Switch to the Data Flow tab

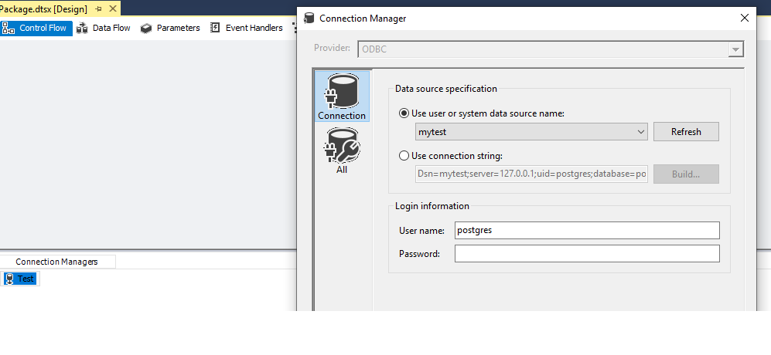111,28
